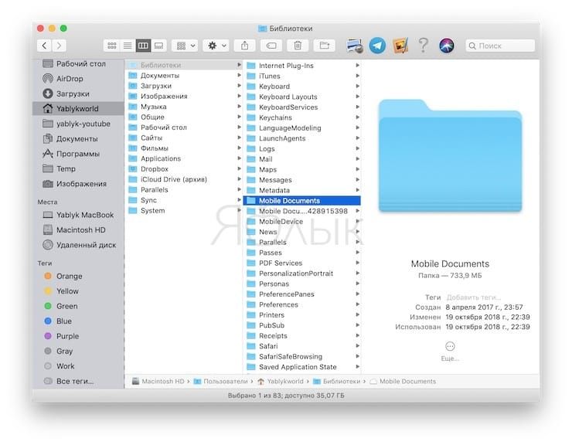Expand the Preferences folder arrow
This screenshot has height=445, width=572.
point(357,305)
